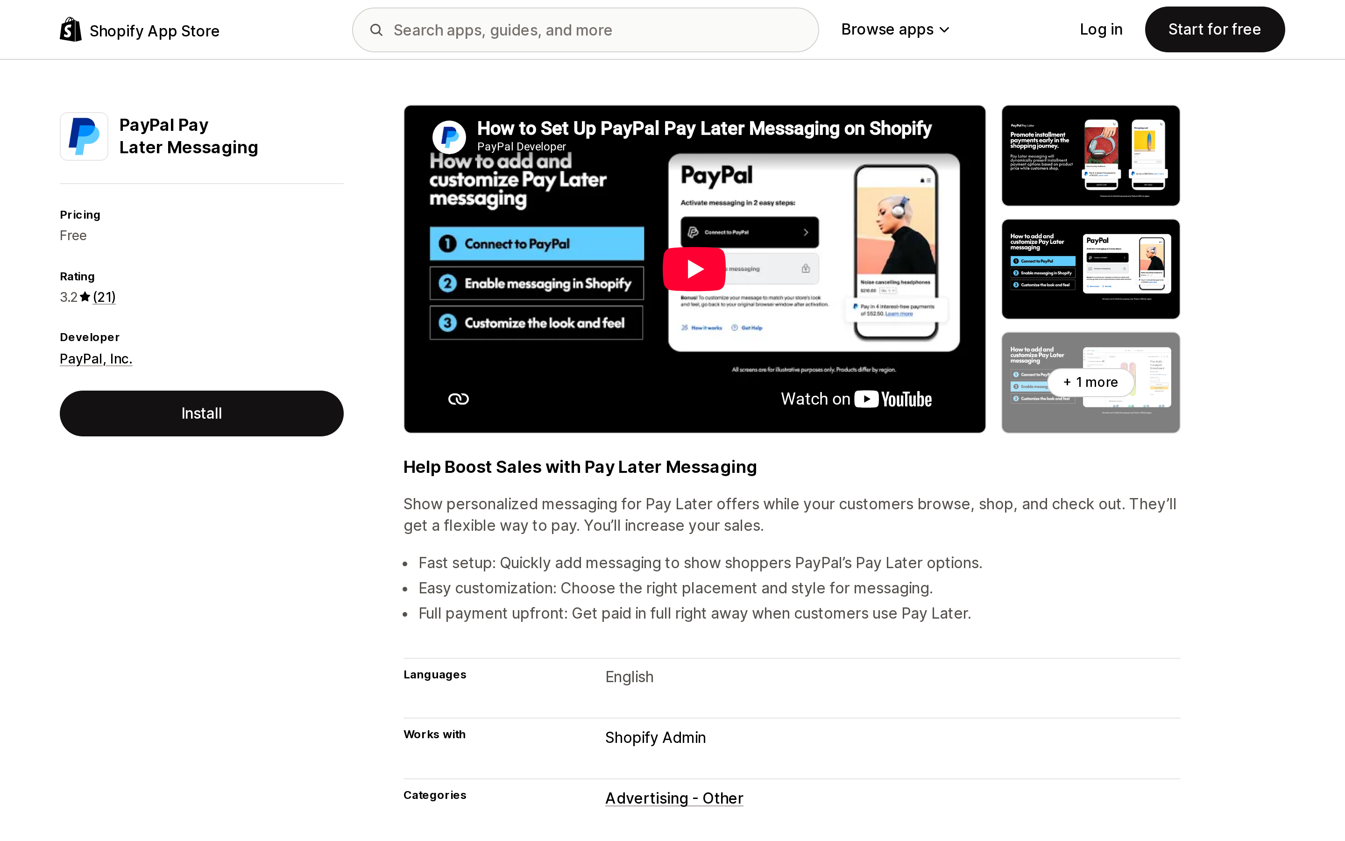Click the PayPal Developer channel avatar in the video
Image resolution: width=1345 pixels, height=841 pixels.
tap(449, 137)
